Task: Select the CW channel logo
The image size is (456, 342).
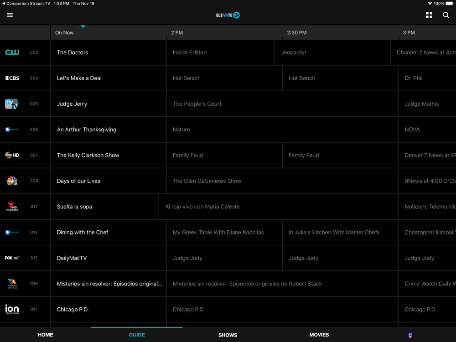Action: coord(12,52)
